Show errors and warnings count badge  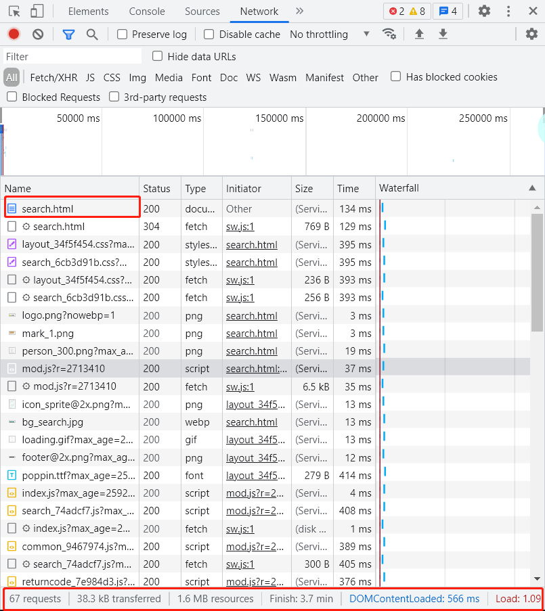[407, 12]
